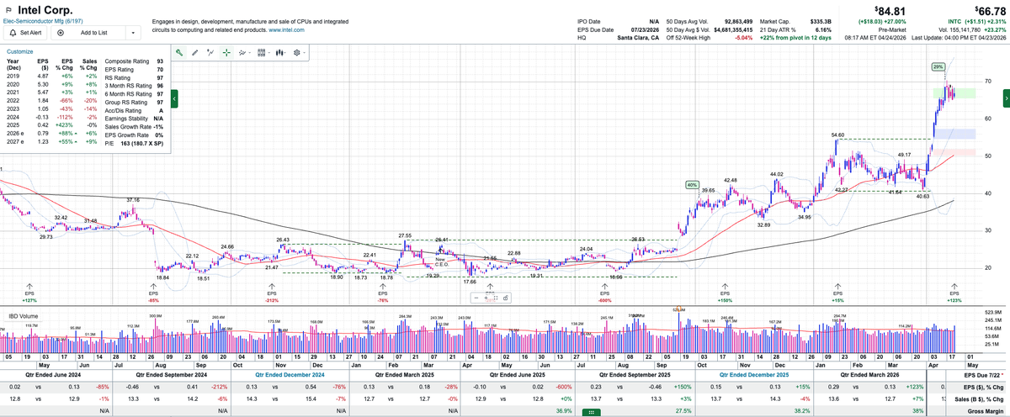This screenshot has height=417, width=1010.
Task: Zoom in with the plus chart control
Action: coord(487,297)
